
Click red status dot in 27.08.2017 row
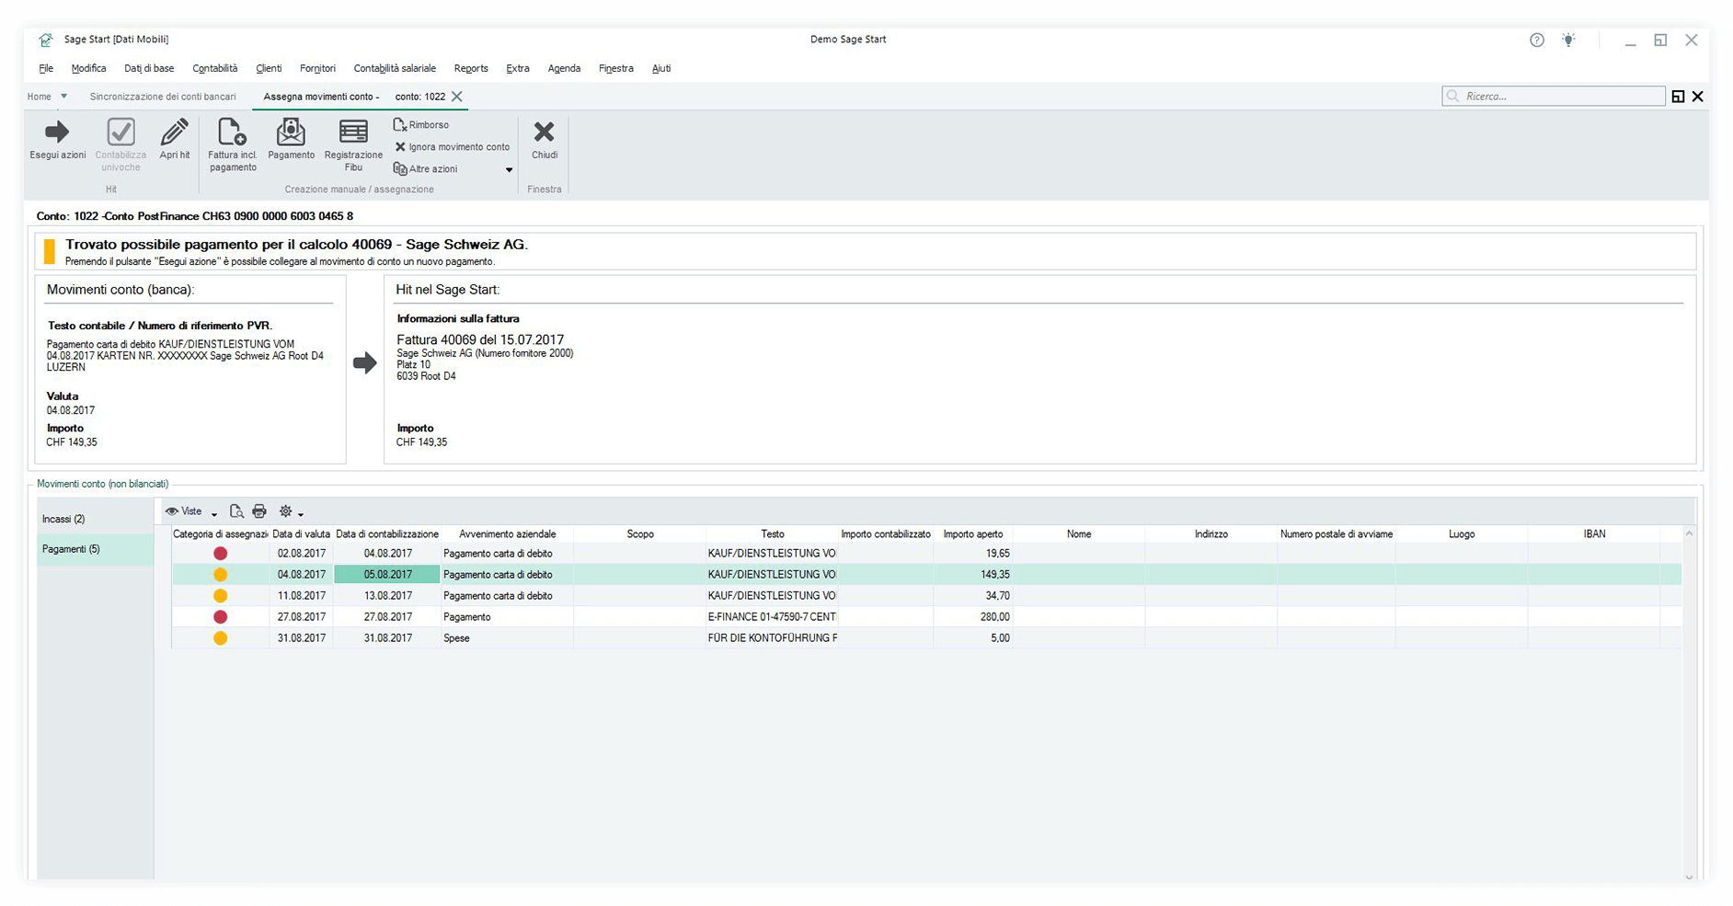pos(220,617)
